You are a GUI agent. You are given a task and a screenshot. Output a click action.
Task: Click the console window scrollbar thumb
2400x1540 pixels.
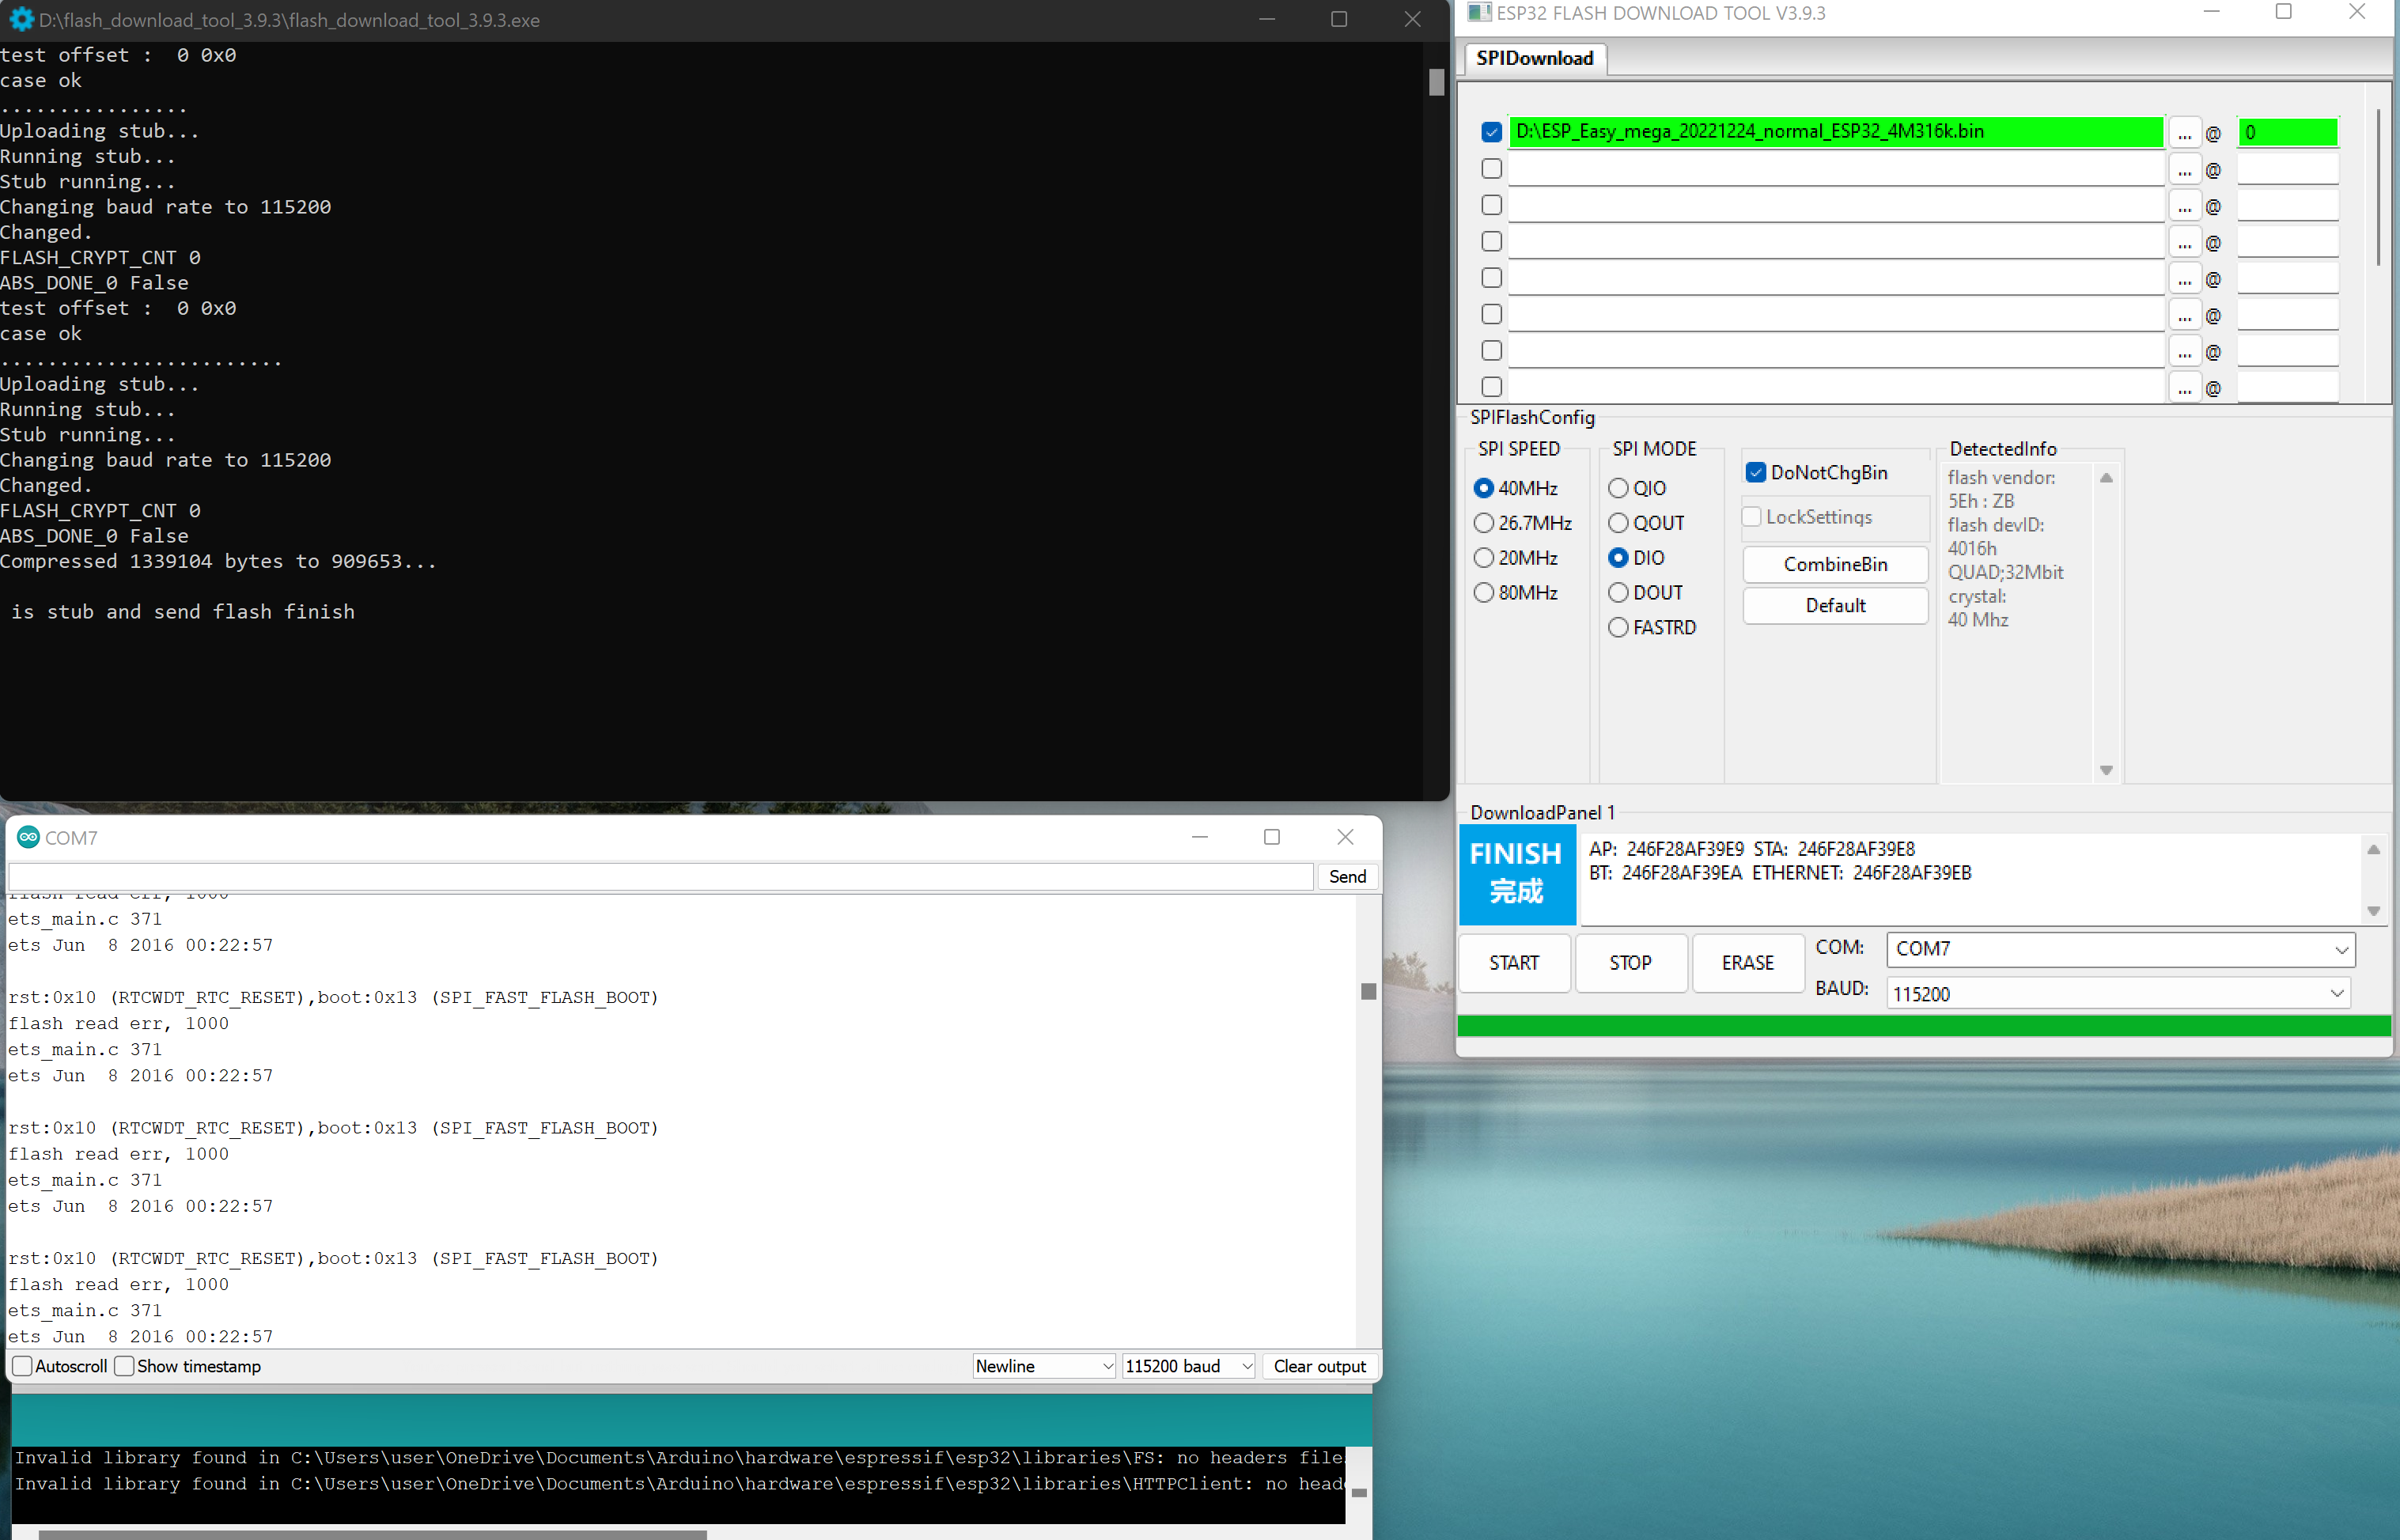1436,82
